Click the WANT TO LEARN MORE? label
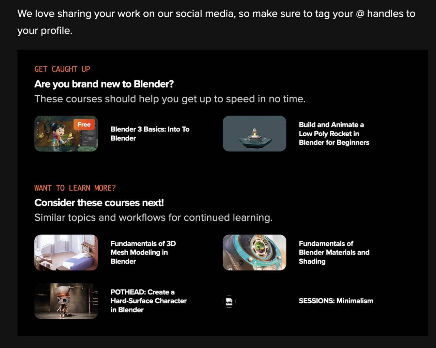 (x=75, y=188)
